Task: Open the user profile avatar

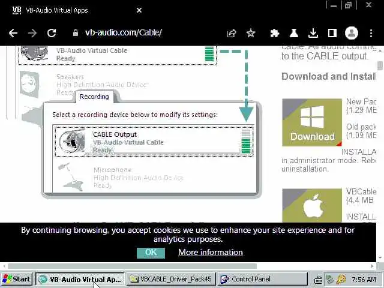Action: [x=352, y=33]
